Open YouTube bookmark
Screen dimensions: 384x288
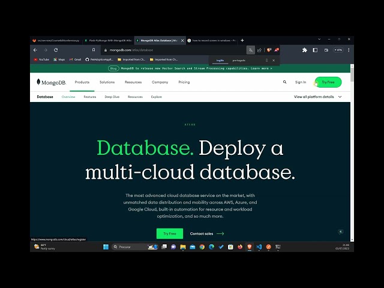(41, 59)
